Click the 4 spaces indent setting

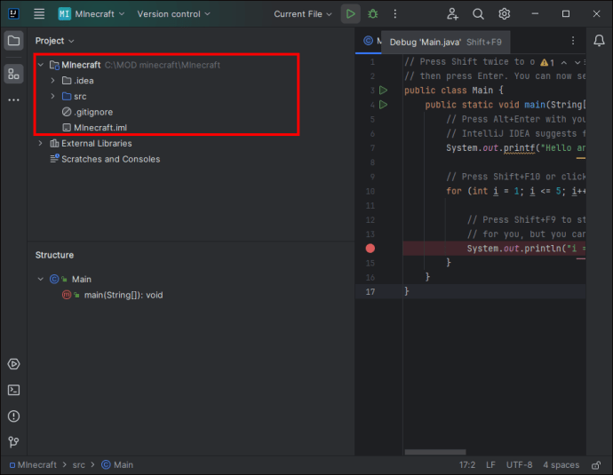pos(561,464)
